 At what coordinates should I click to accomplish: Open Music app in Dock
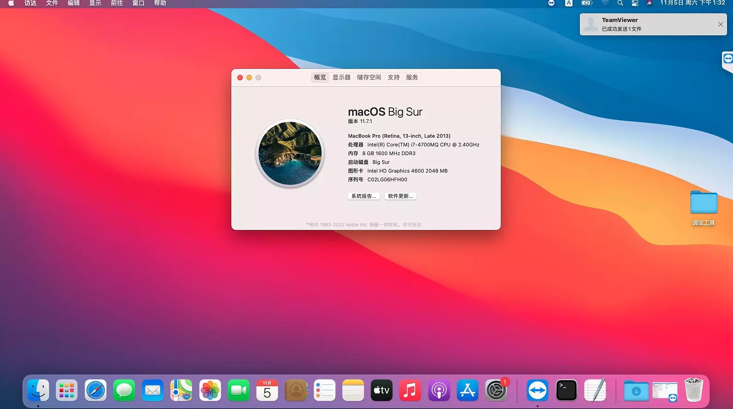click(x=410, y=391)
